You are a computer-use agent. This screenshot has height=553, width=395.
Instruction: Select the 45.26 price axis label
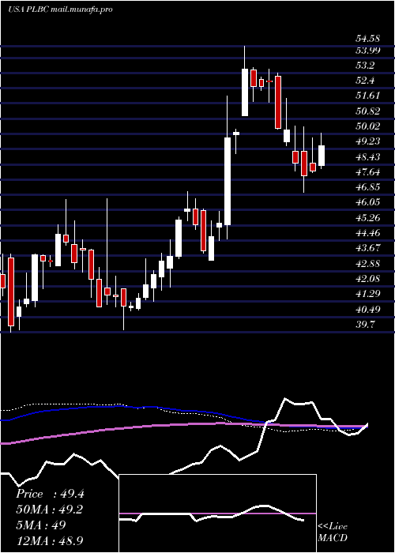pyautogui.click(x=367, y=217)
